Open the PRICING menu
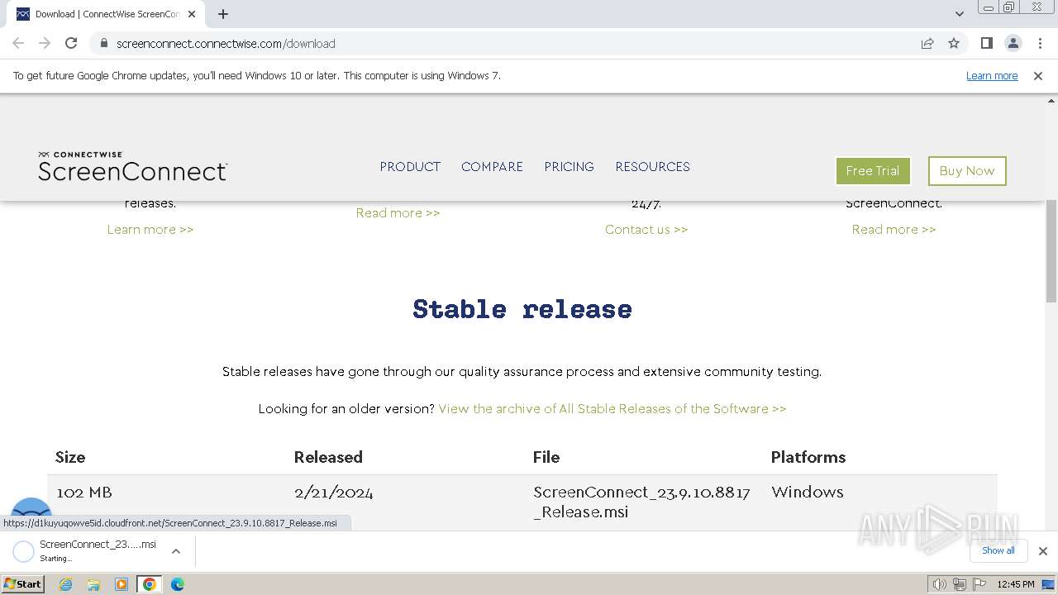 tap(569, 167)
